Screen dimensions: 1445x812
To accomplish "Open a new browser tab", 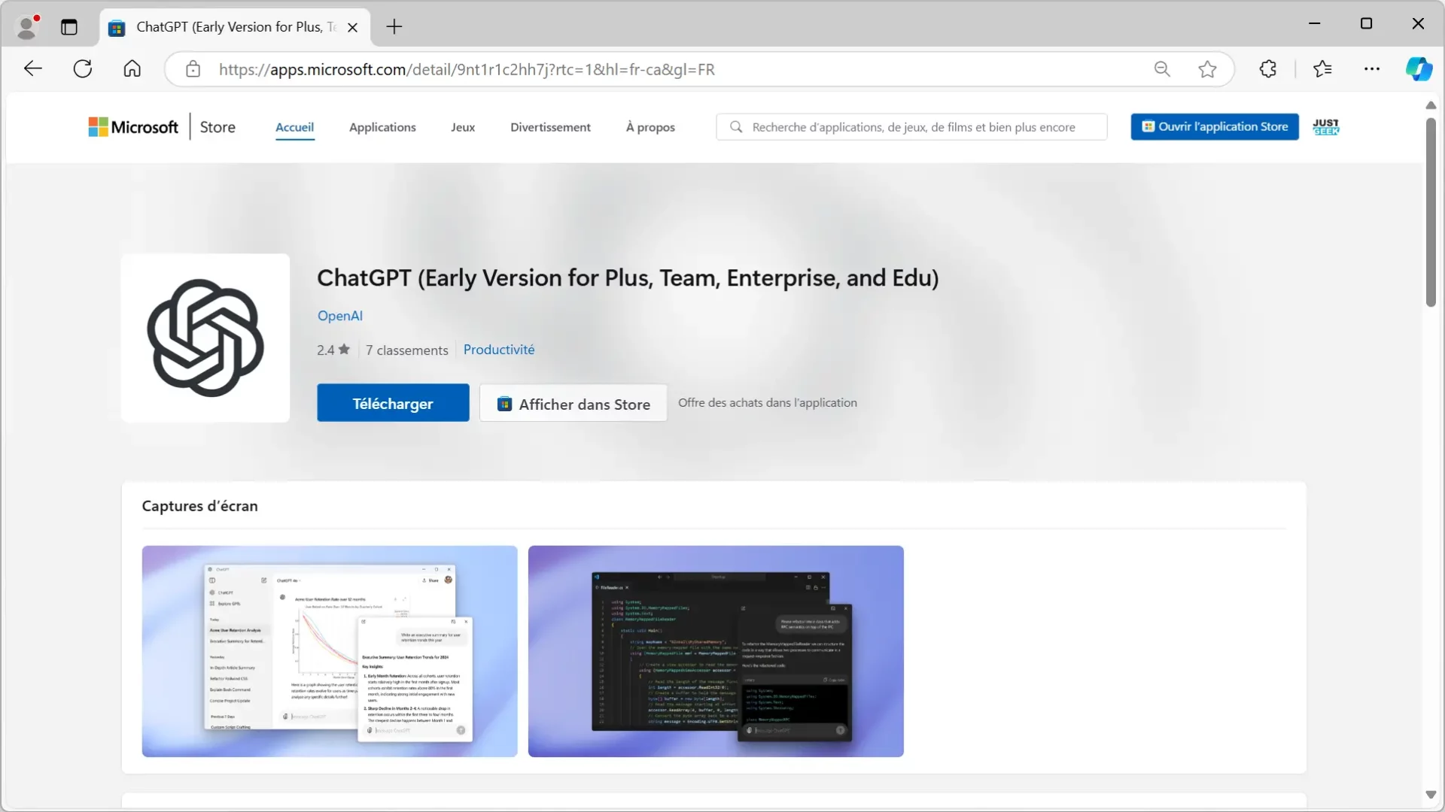I will click(x=394, y=27).
